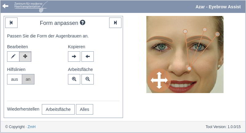Restore the Arbeitsfläche button

(x=58, y=109)
